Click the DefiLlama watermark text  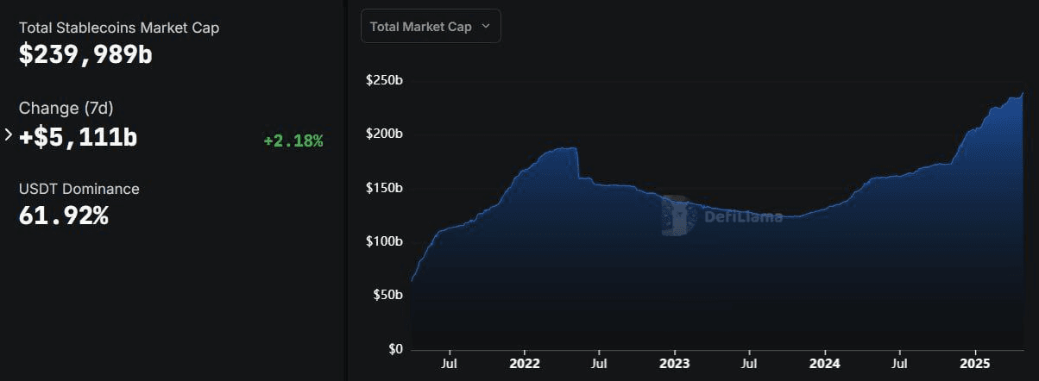click(x=744, y=216)
